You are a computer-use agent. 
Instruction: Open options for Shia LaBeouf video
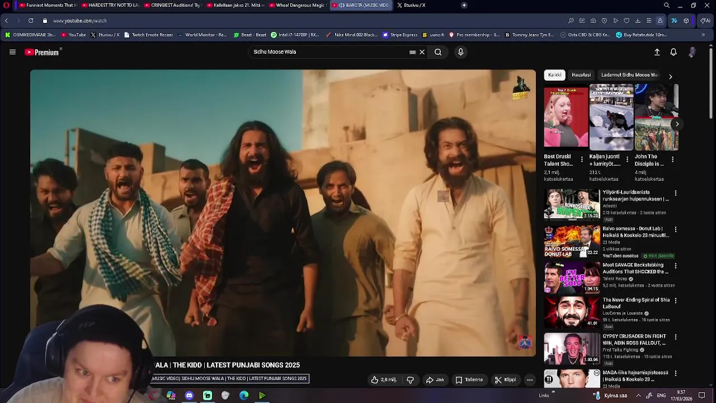click(676, 301)
